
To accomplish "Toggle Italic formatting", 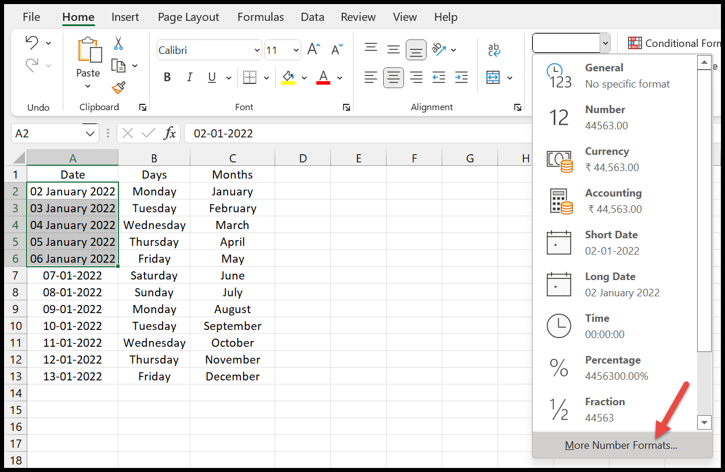I will coord(189,77).
